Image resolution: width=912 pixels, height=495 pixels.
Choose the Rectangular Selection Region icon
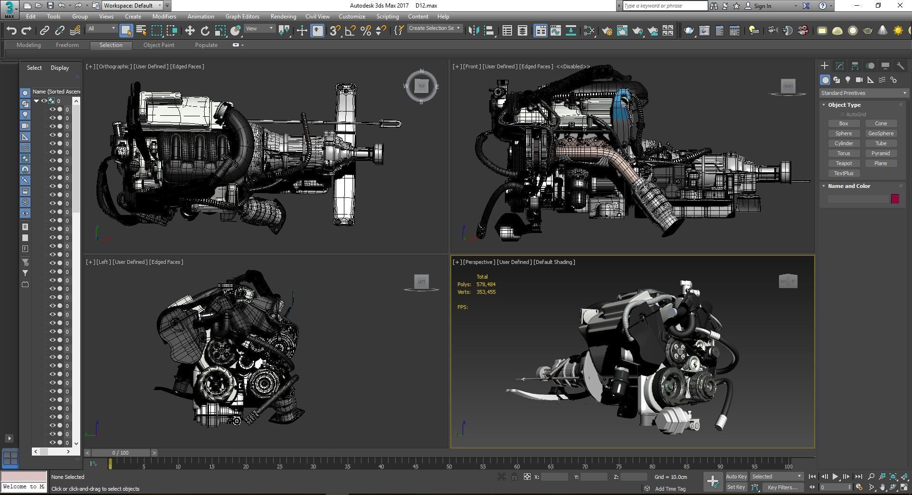click(156, 31)
